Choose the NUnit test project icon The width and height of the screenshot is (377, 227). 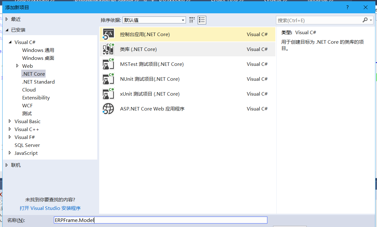108,79
